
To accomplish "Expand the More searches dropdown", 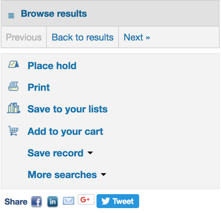I will [67, 175].
